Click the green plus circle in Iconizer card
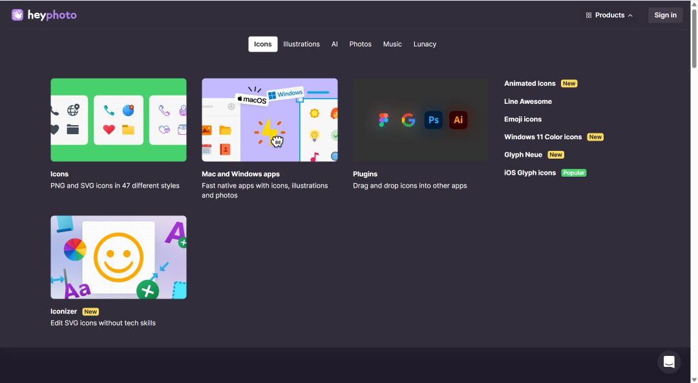The width and height of the screenshot is (698, 383). point(148,291)
